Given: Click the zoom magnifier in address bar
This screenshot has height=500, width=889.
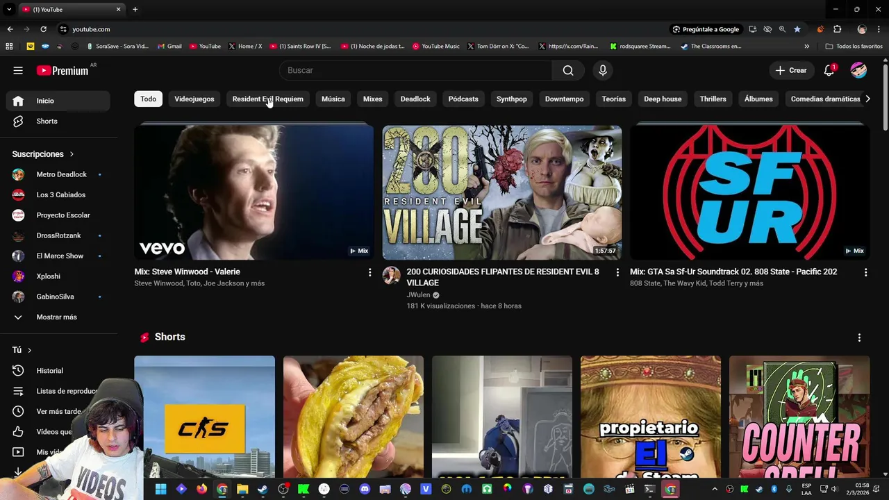Looking at the screenshot, I should [x=782, y=29].
